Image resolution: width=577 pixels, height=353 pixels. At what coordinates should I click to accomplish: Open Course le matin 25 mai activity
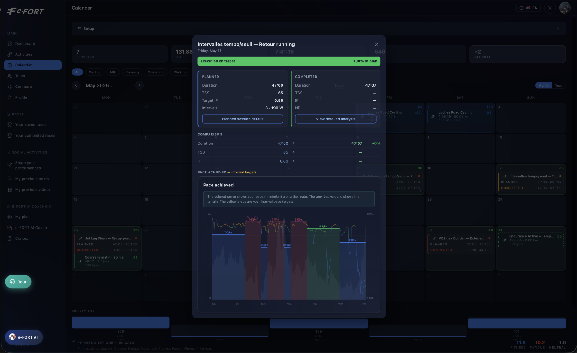pos(107,261)
